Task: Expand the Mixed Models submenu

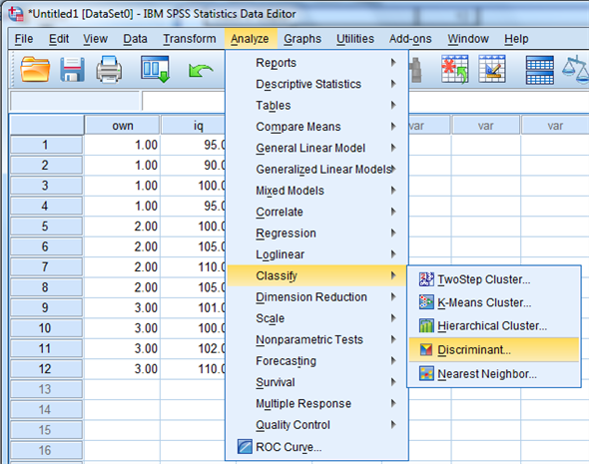Action: pyautogui.click(x=317, y=191)
